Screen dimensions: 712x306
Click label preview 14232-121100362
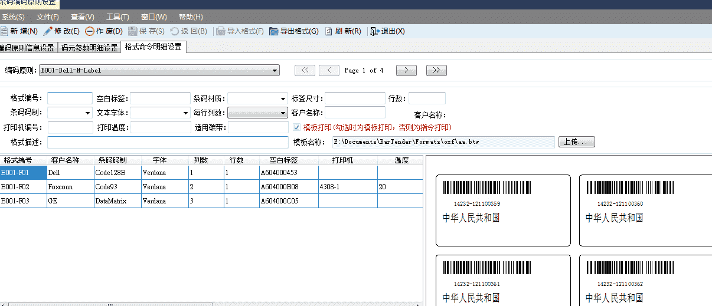pyautogui.click(x=645, y=281)
